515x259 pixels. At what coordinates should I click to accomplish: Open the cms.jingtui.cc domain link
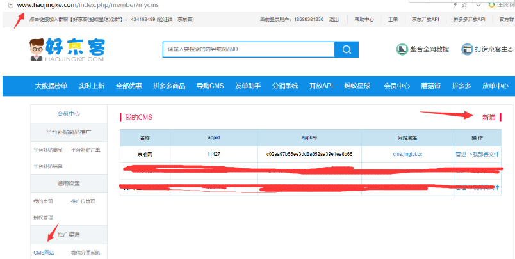[407, 154]
